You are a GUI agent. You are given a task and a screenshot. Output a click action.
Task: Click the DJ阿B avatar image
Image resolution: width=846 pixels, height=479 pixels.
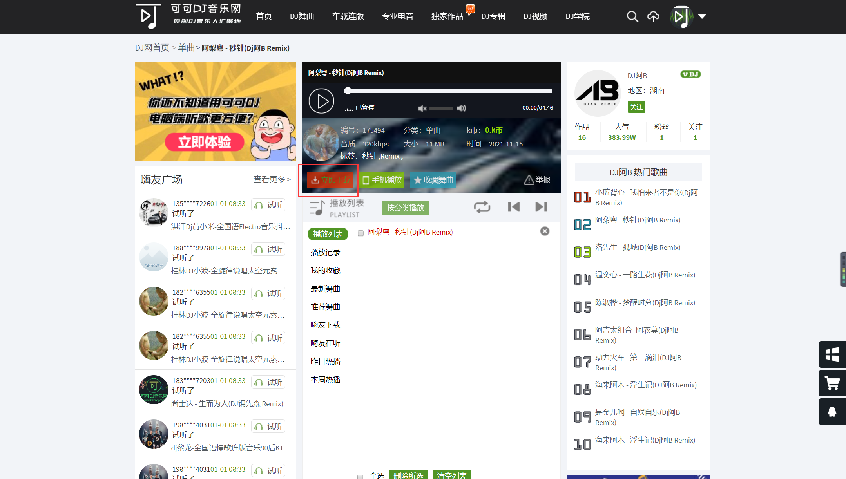pos(598,93)
